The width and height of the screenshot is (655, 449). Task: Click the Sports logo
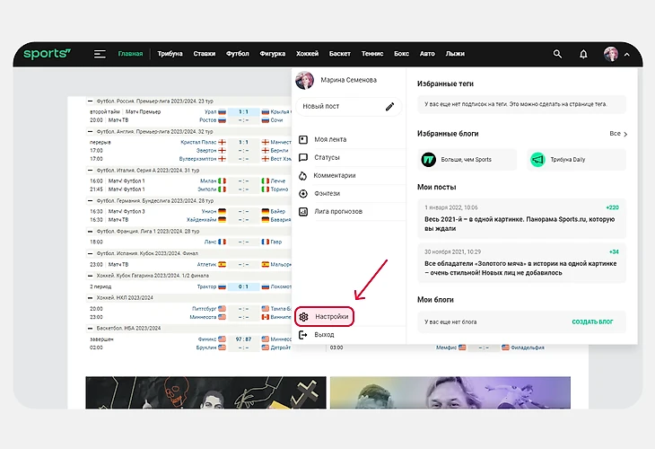pyautogui.click(x=47, y=54)
